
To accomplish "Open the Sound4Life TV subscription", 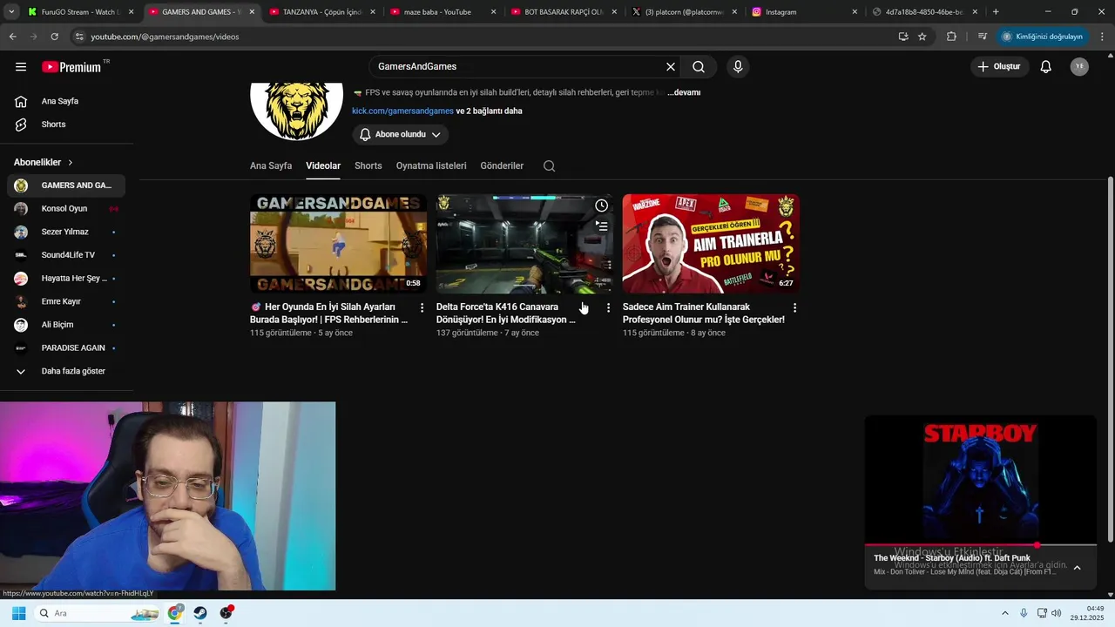I will [66, 255].
